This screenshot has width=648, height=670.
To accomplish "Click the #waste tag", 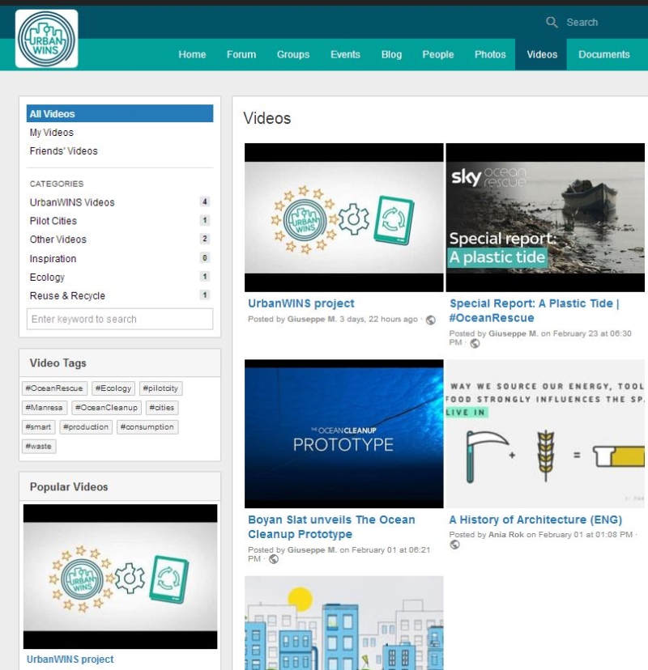I will pyautogui.click(x=39, y=446).
